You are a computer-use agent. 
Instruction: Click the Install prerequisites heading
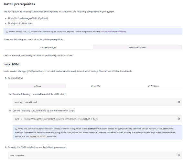[19, 4]
